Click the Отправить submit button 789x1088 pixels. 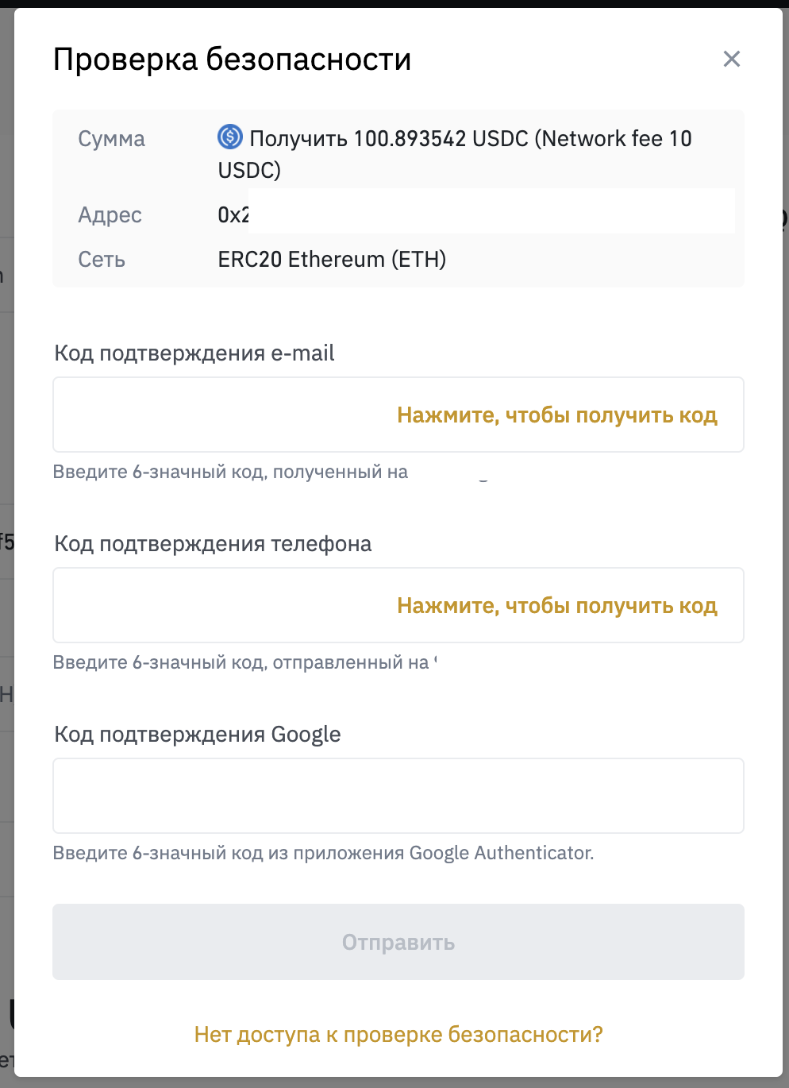click(x=398, y=942)
